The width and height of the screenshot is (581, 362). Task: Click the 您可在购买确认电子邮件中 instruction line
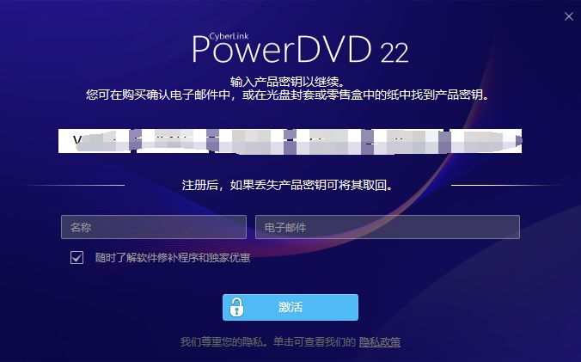tap(288, 95)
